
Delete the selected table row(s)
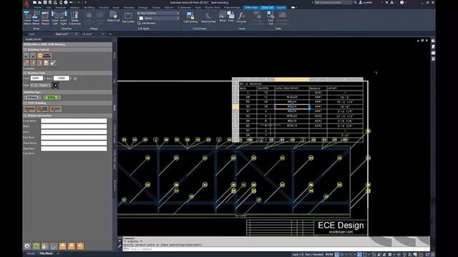click(x=45, y=18)
